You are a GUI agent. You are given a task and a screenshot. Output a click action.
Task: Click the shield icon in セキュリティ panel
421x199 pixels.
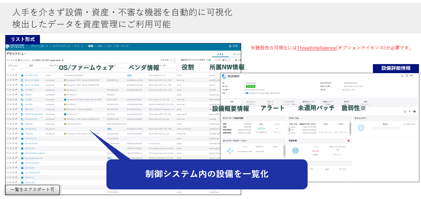point(361,128)
